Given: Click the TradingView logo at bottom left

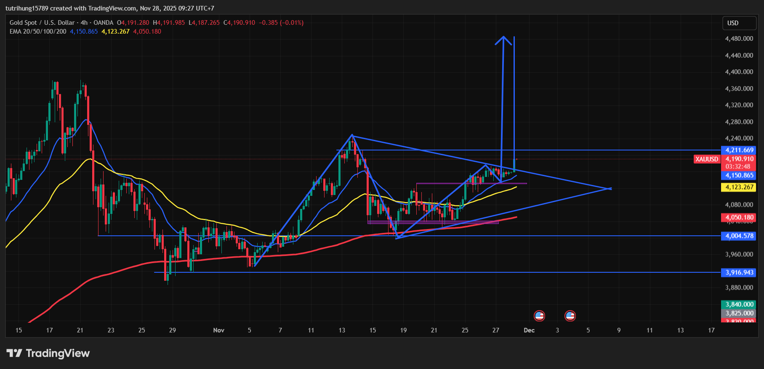Looking at the screenshot, I should click(48, 353).
